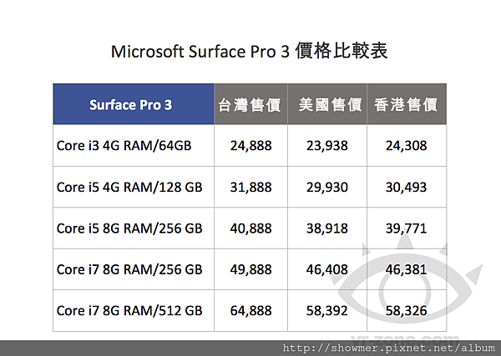This screenshot has height=356, width=501.
Task: Click the 23,938 US price cell
Action: 327,145
